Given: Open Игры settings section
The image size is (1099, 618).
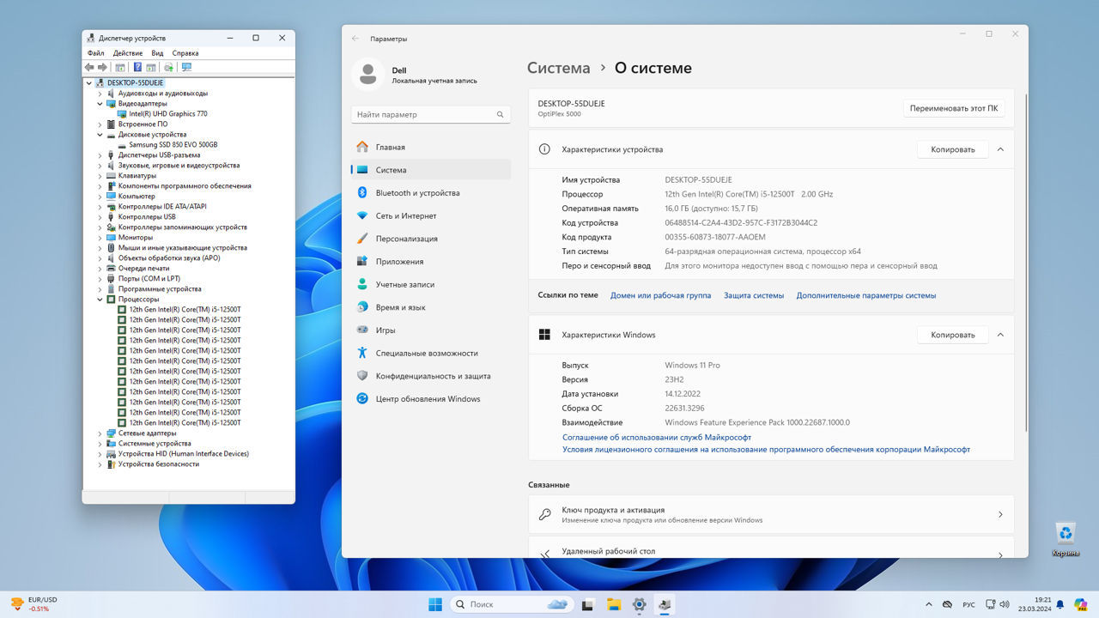Looking at the screenshot, I should pos(431,330).
